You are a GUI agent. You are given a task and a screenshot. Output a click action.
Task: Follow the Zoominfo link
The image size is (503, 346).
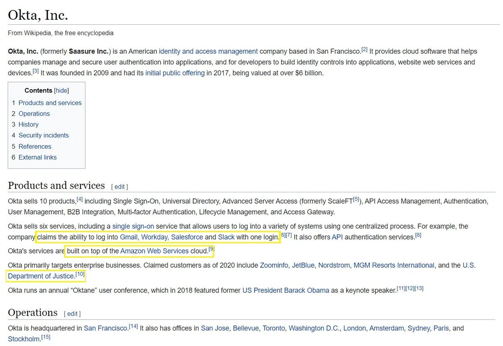pyautogui.click(x=274, y=265)
